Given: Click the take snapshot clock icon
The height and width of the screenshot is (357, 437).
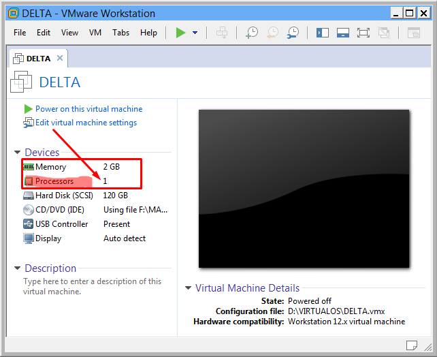Looking at the screenshot, I should 252,33.
